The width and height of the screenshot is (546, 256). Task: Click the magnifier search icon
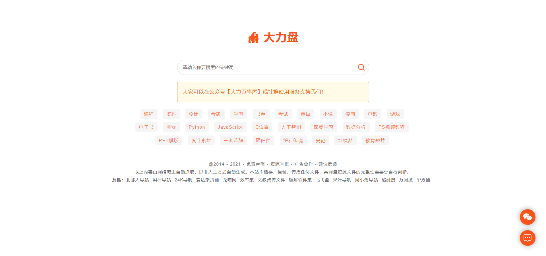pyautogui.click(x=361, y=67)
